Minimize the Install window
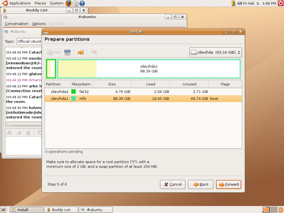Screen dimensions: 284x213 point(226,32)
